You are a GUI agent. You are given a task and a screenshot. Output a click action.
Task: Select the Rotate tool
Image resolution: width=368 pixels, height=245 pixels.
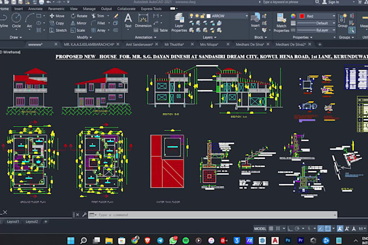point(79,16)
